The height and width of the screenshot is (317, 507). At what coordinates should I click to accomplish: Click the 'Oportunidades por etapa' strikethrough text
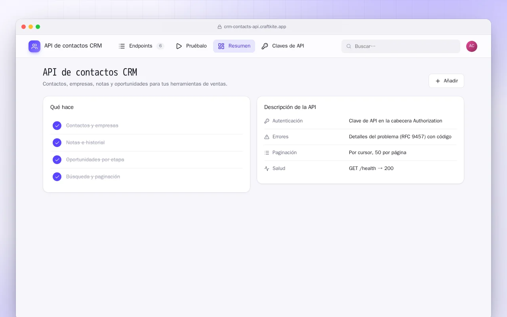[x=95, y=160]
